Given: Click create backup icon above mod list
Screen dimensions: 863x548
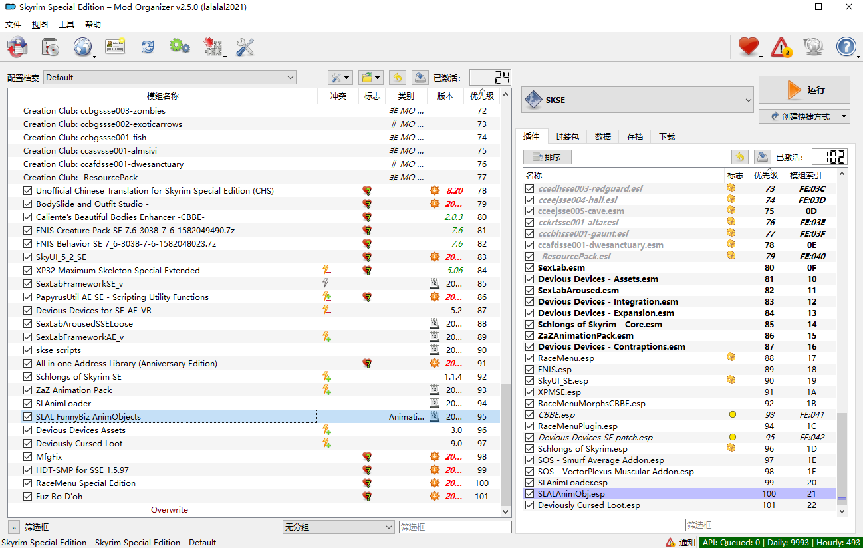Looking at the screenshot, I should coord(420,78).
